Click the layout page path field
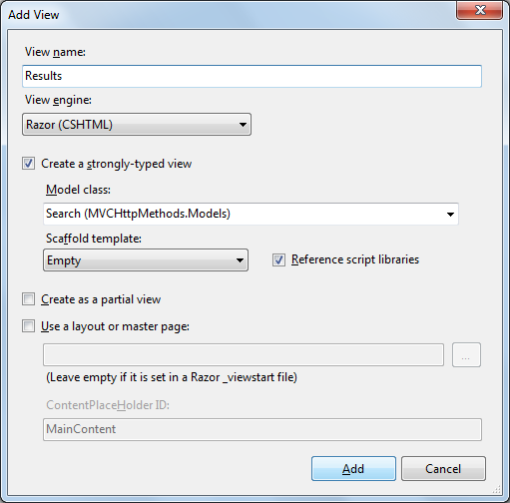Viewport: 510px width, 503px height. coord(244,355)
